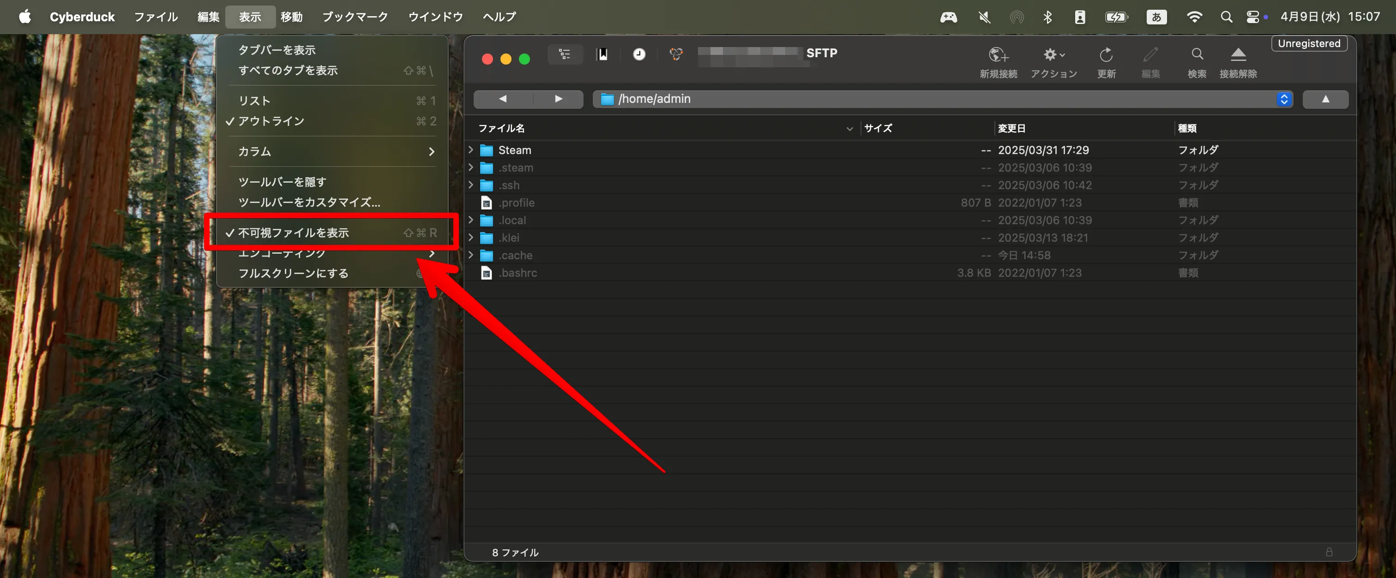Open the Apple menu
Viewport: 1396px width, 578px height.
25,17
